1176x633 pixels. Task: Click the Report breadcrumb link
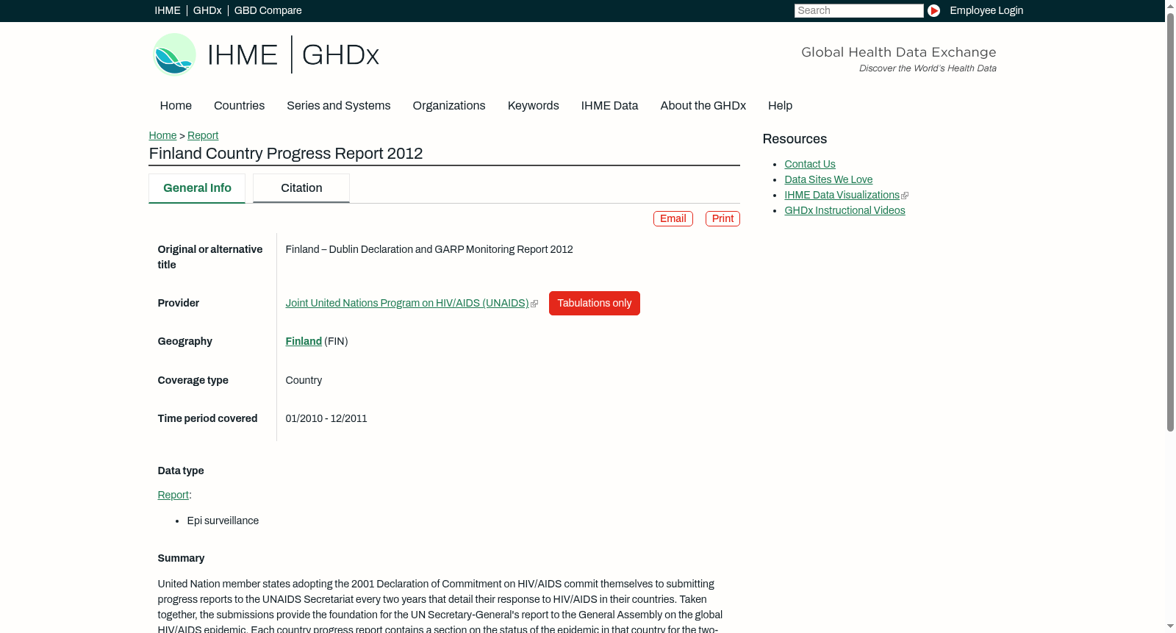click(x=203, y=135)
